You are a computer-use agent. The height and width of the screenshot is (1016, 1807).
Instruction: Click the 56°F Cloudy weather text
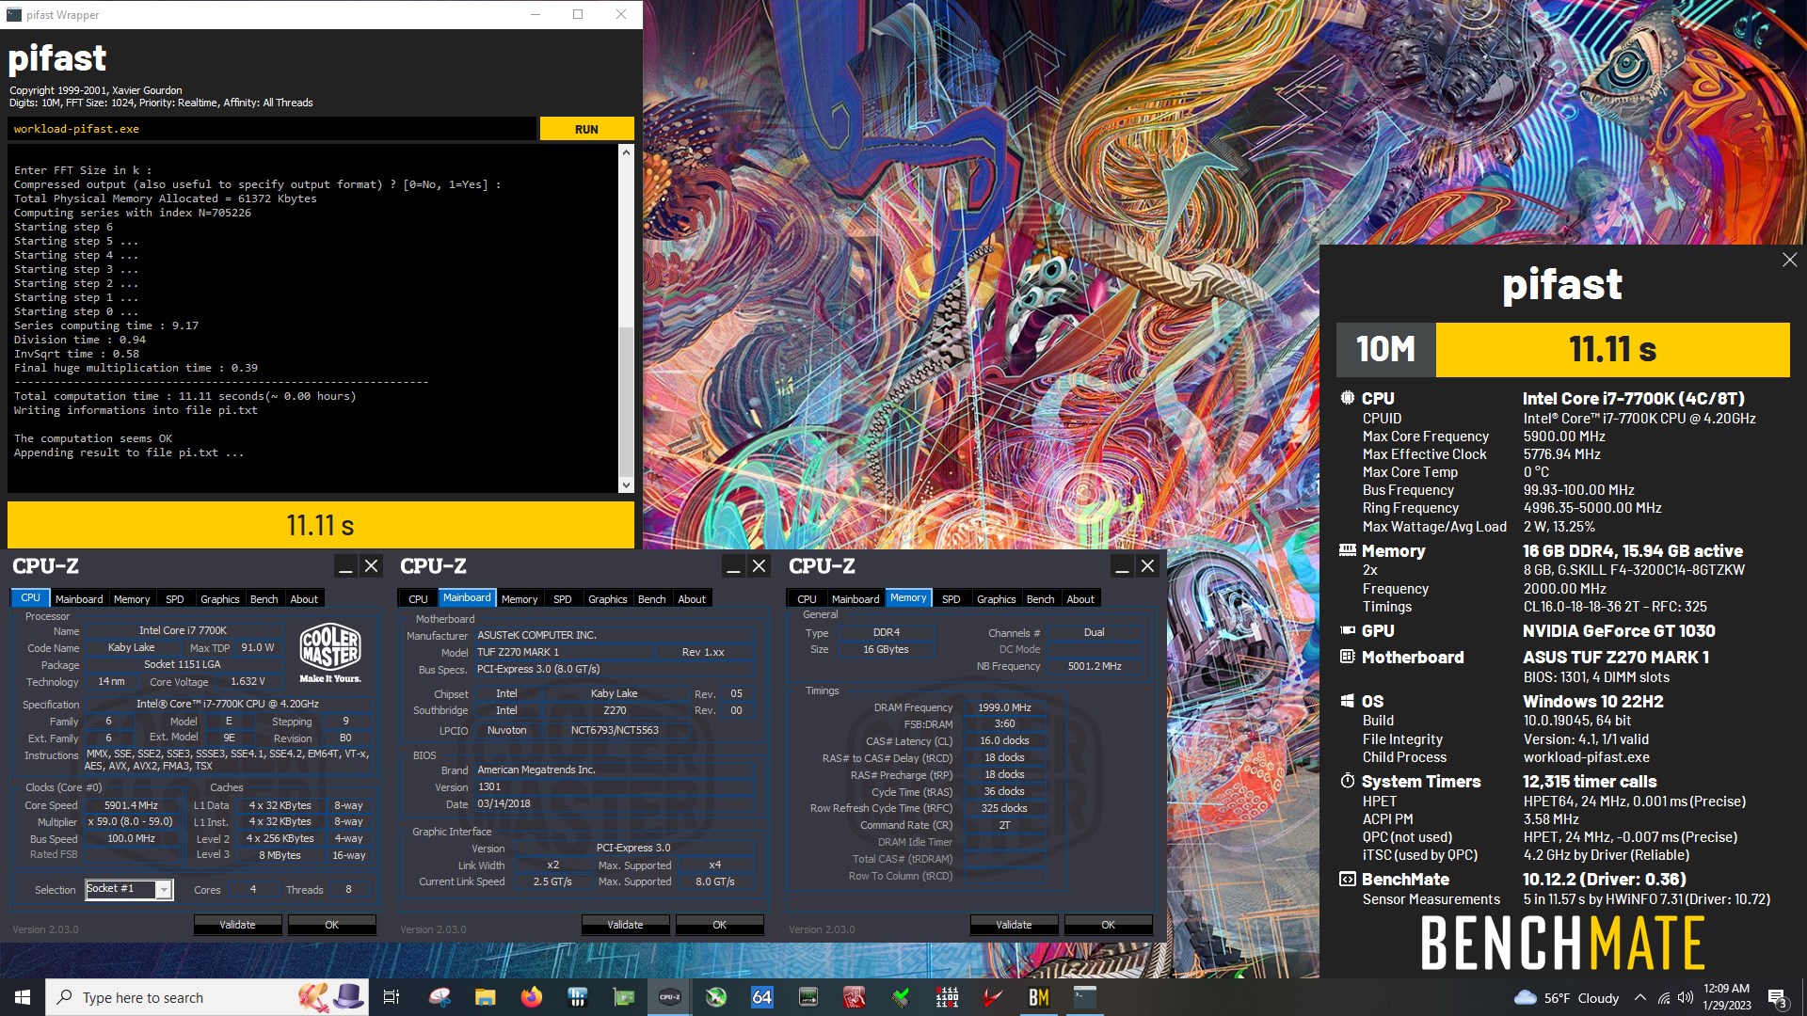point(1581,998)
